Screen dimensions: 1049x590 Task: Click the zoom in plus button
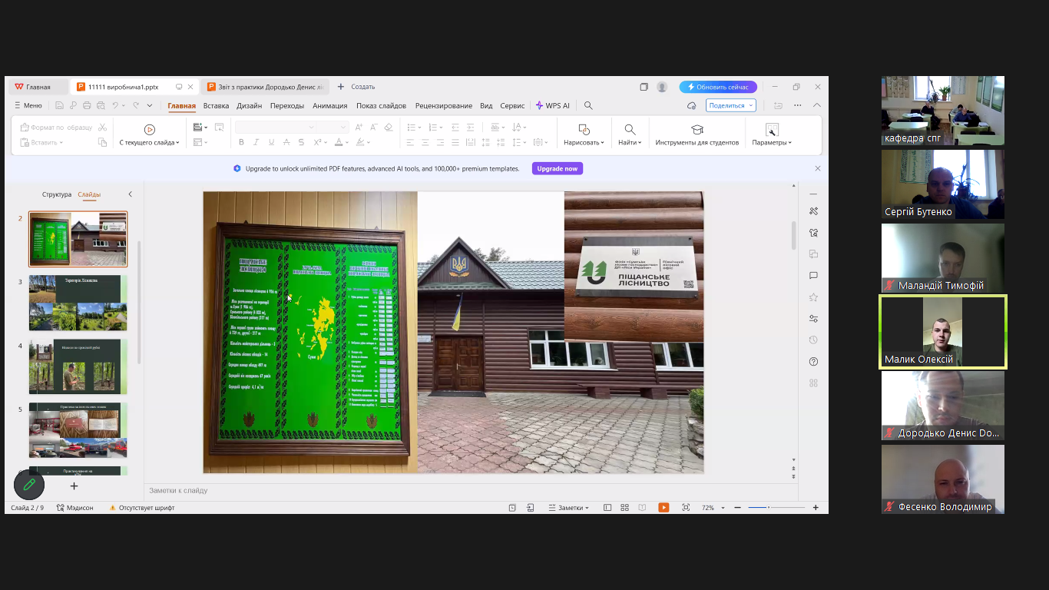coord(816,508)
